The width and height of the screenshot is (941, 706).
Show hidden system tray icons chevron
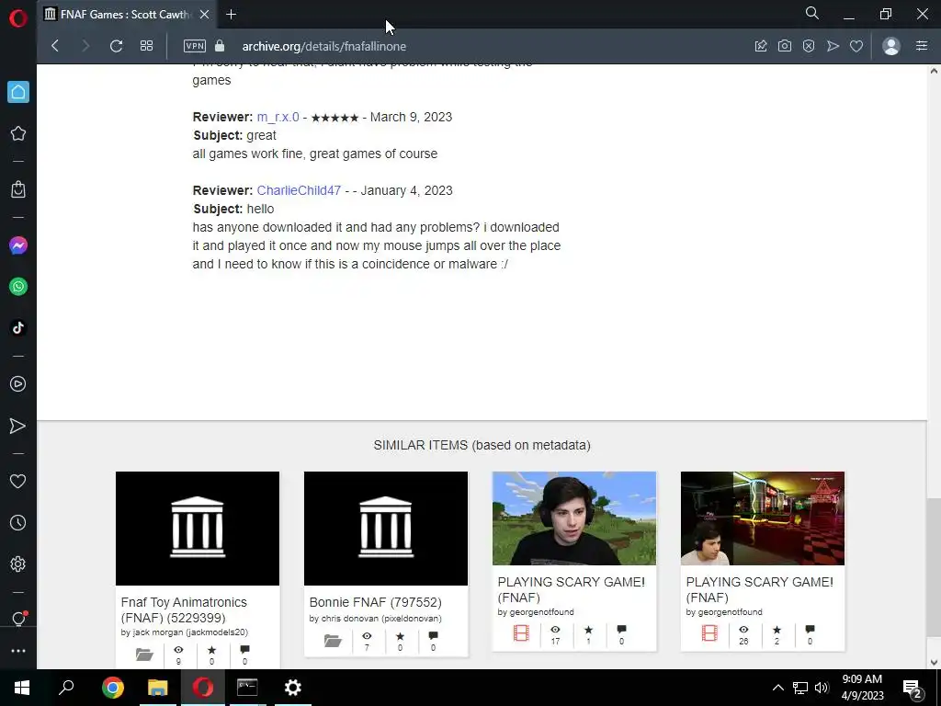(x=777, y=688)
